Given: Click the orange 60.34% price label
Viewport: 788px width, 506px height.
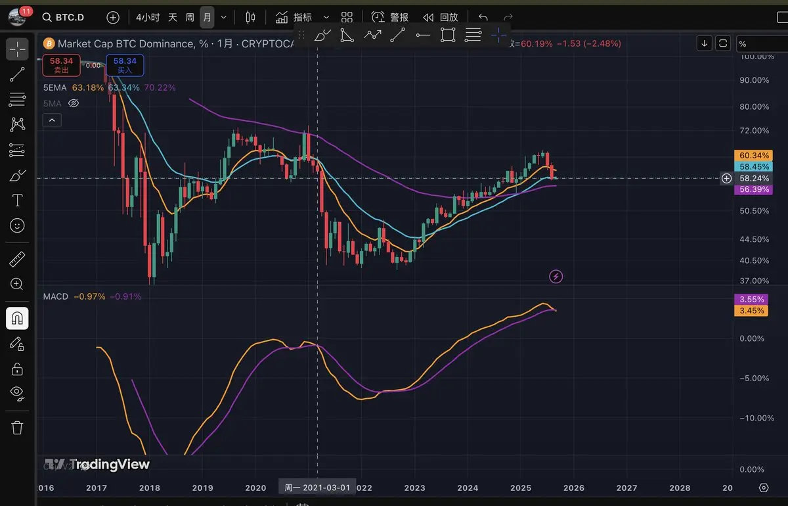Looking at the screenshot, I should (753, 156).
